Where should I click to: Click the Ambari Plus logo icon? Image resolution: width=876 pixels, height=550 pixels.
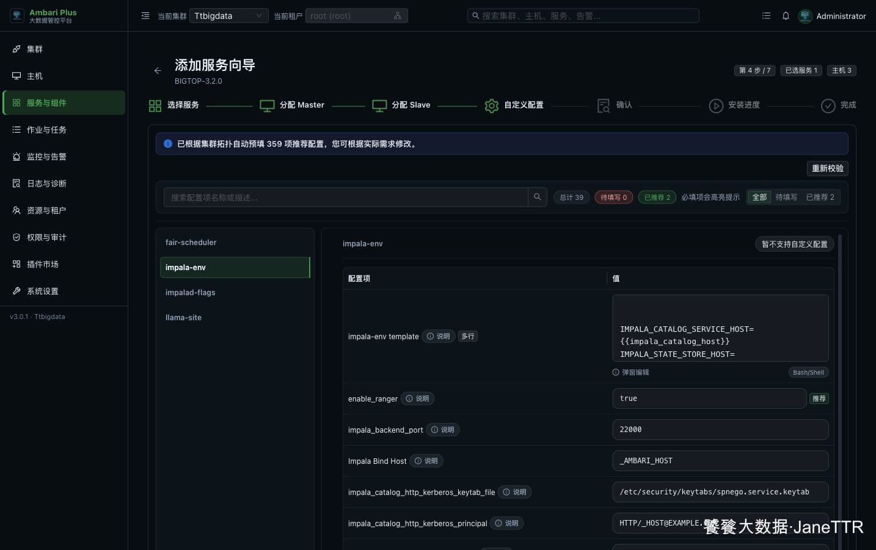[x=17, y=16]
